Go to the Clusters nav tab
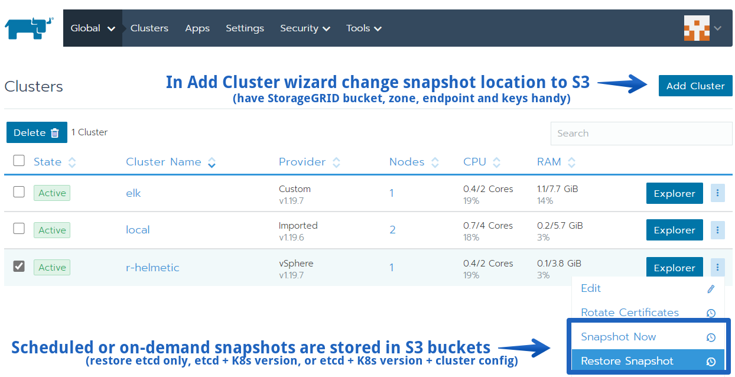The height and width of the screenshot is (377, 735). click(x=149, y=28)
